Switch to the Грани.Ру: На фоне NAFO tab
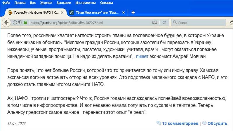Image resolution: width=233 pixels, height=131 pixels. coord(36,13)
